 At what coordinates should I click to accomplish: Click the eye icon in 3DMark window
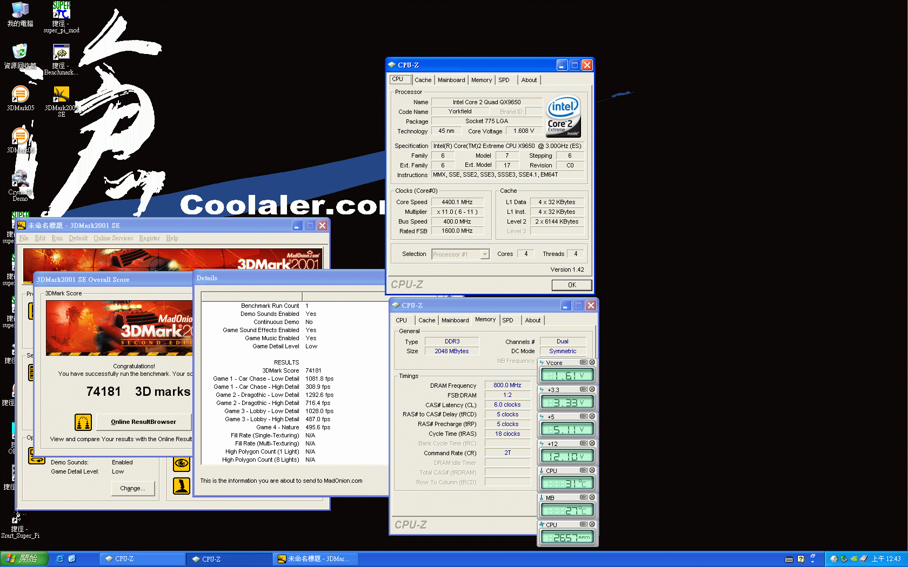pyautogui.click(x=182, y=463)
